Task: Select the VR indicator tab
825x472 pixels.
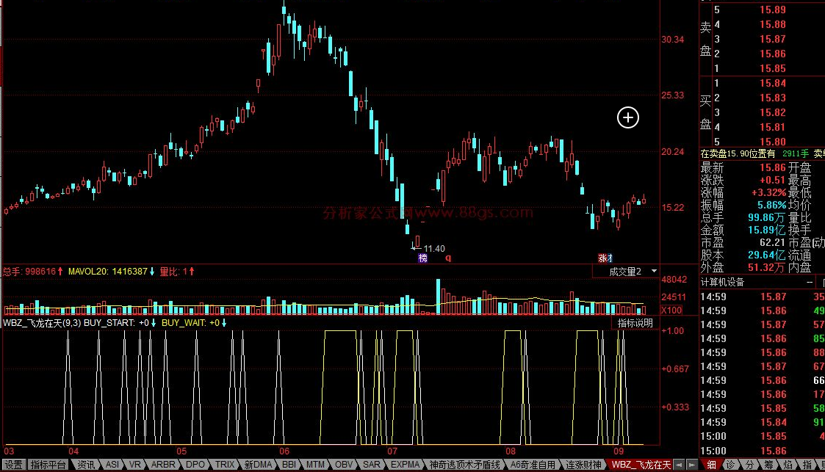Action: pos(134,465)
